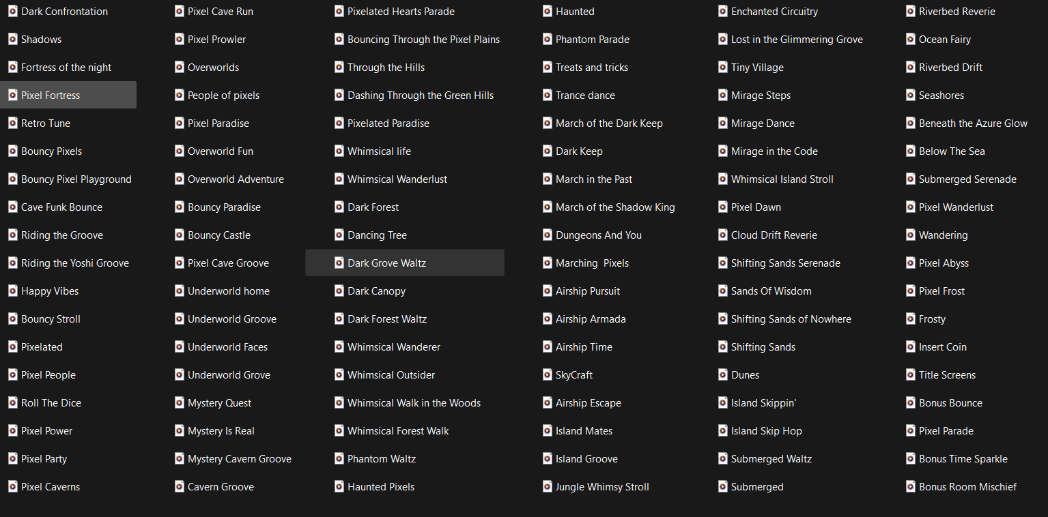Select the Pixel Fortress file
Image resolution: width=1048 pixels, height=517 pixels.
51,95
